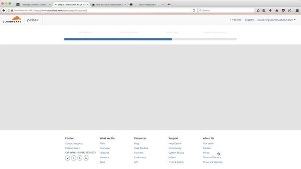Click the Pocket shield icon
Image resolution: width=301 pixels, height=169 pixels.
pos(283,10)
